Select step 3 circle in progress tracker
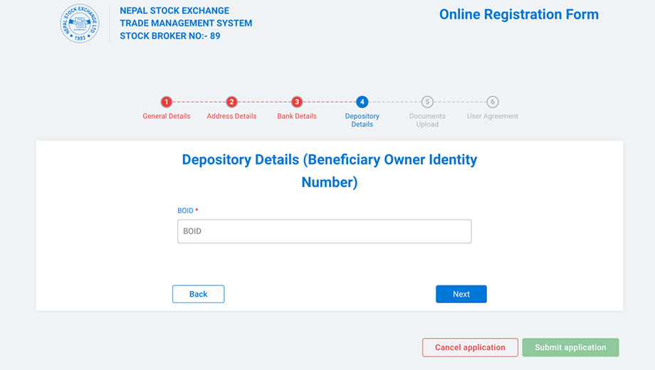The image size is (655, 370). point(297,102)
